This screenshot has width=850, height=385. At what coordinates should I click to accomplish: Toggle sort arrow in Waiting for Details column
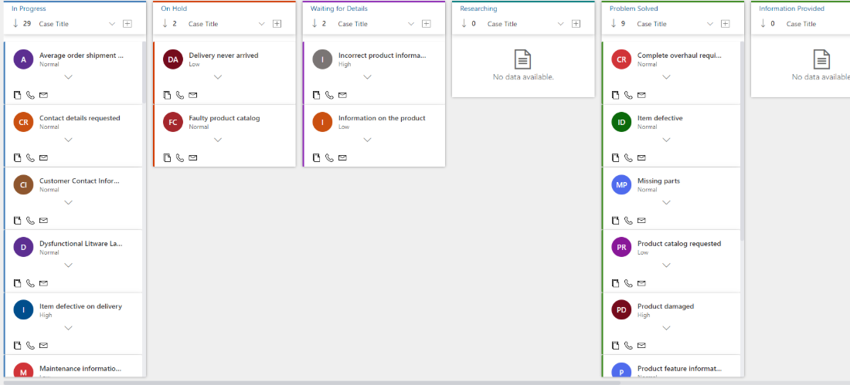coord(314,23)
